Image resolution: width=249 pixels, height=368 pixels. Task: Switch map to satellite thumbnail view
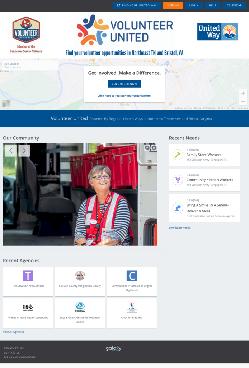point(6,103)
